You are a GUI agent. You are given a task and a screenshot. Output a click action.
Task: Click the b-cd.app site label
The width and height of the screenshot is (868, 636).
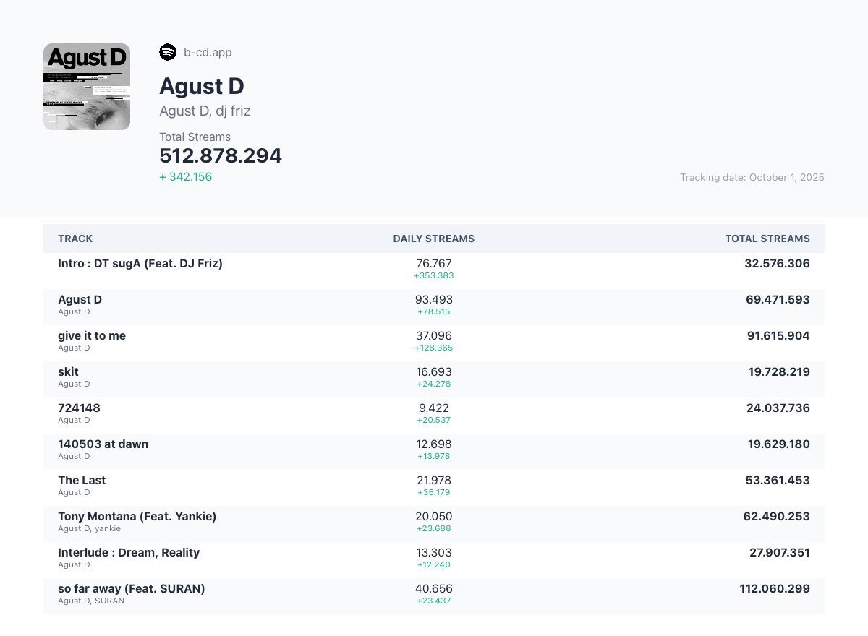208,52
